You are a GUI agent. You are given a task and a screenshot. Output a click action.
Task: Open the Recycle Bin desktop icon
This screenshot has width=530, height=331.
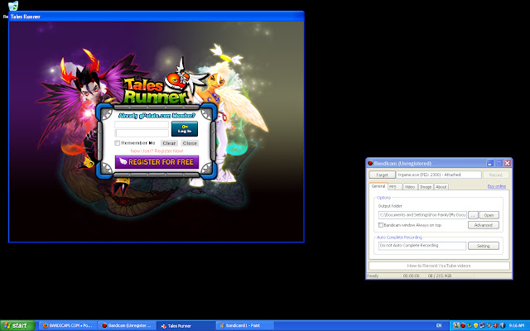click(x=13, y=6)
